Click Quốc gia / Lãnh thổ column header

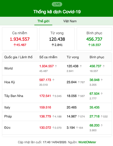point(18,57)
